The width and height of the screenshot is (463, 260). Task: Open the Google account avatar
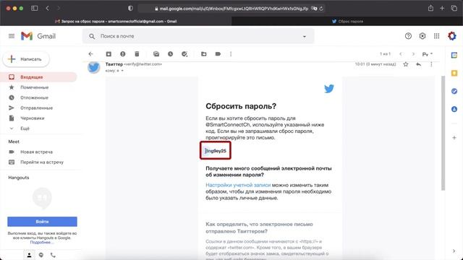click(x=452, y=36)
